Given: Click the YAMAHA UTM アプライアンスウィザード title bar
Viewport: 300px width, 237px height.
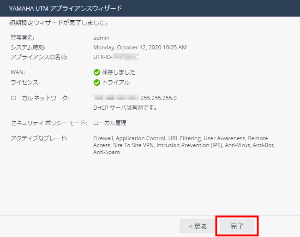Looking at the screenshot, I should tap(66, 8).
